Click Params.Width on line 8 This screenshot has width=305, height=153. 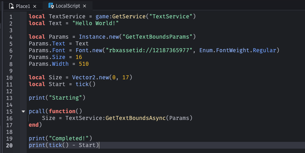[x=49, y=64]
